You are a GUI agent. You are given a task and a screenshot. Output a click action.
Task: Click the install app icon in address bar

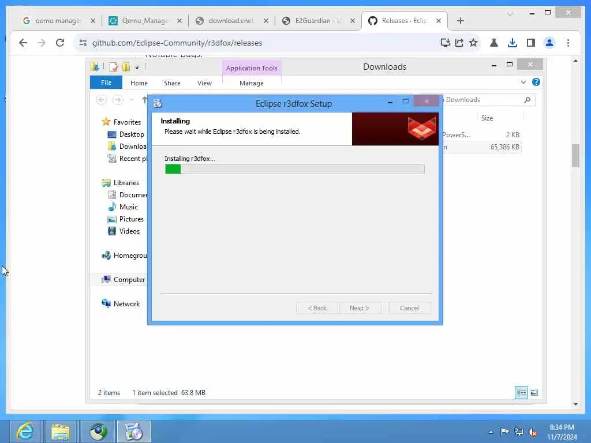pyautogui.click(x=445, y=43)
